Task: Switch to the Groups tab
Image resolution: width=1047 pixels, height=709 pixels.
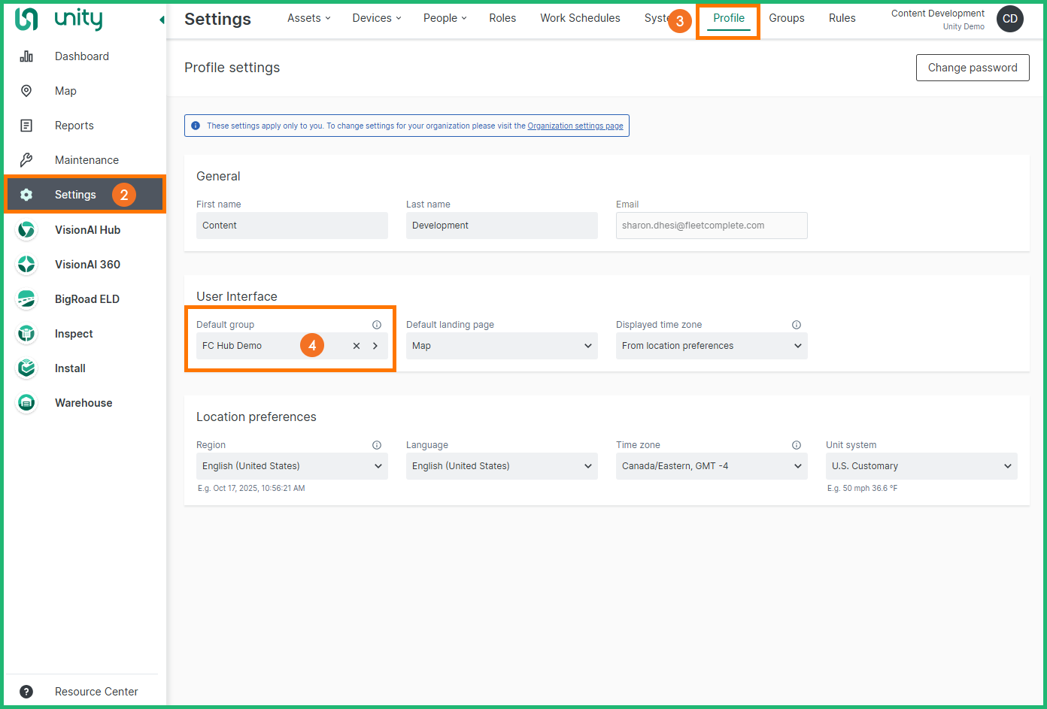Action: tap(786, 18)
